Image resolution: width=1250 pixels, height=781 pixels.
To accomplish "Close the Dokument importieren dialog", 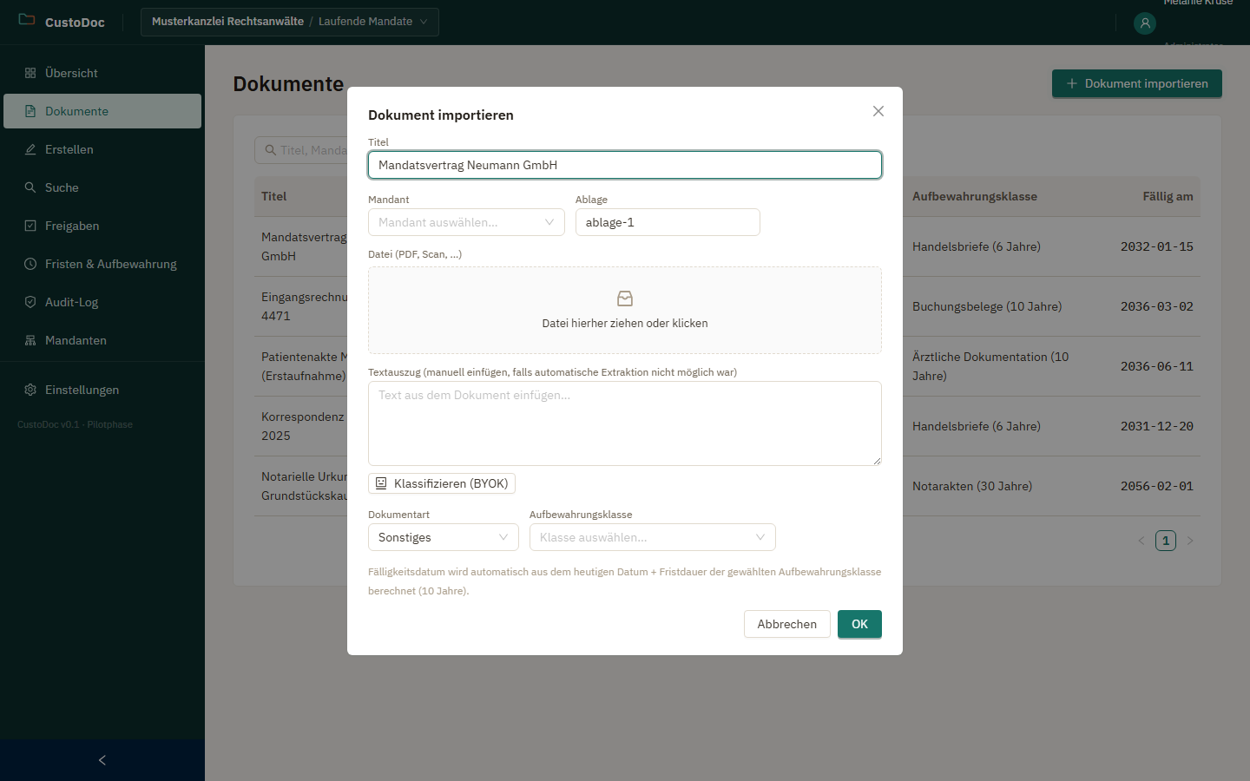I will coord(878,111).
